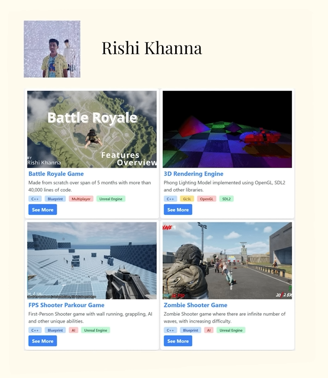Click See More under 3D Rendering Engine
The width and height of the screenshot is (328, 378).
(x=178, y=210)
